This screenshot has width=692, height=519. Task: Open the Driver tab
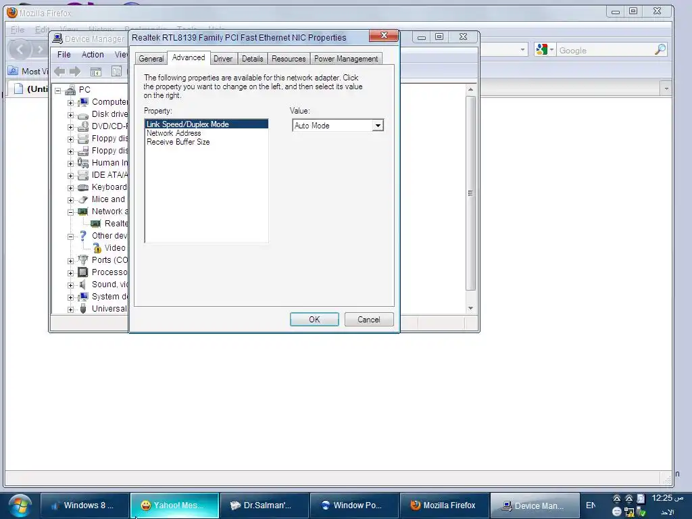pos(223,59)
